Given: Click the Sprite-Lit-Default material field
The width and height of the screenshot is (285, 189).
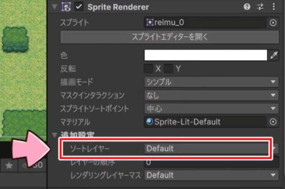Looking at the screenshot, I should point(205,122).
